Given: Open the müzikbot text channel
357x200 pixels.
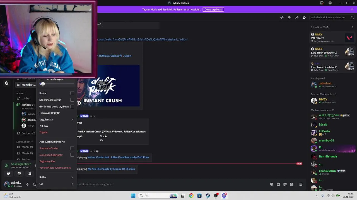Looking at the screenshot, I should (26, 85).
